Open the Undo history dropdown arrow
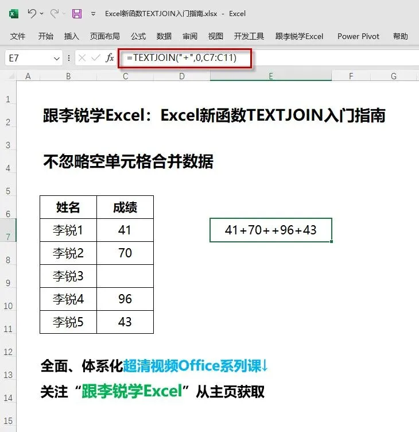419x432 pixels. tap(41, 13)
